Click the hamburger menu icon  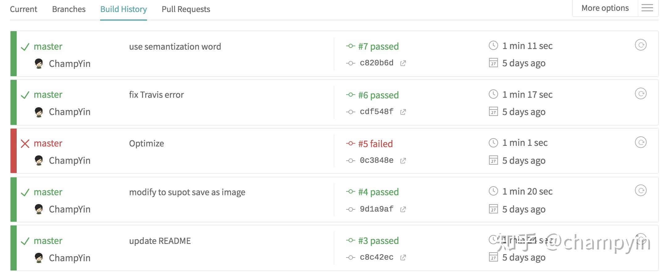(x=647, y=8)
